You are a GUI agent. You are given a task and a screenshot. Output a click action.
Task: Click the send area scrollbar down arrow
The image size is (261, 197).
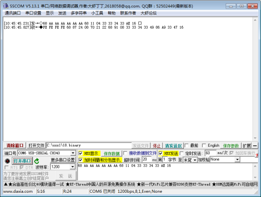[255, 178]
